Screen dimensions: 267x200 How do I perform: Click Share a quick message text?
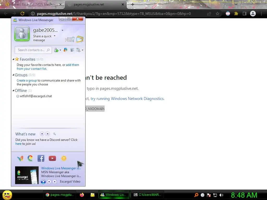[x=42, y=38]
